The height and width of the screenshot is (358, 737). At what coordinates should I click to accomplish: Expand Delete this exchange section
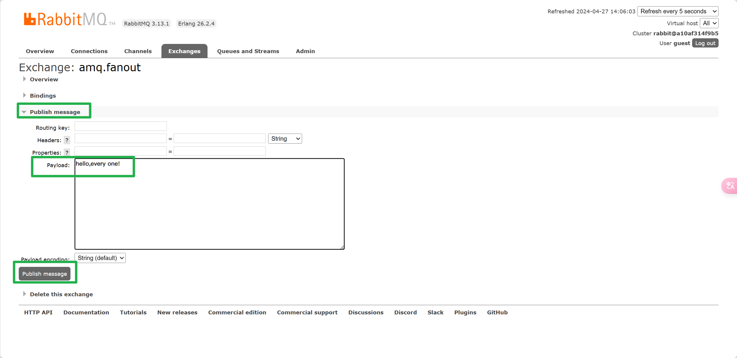[x=61, y=294]
